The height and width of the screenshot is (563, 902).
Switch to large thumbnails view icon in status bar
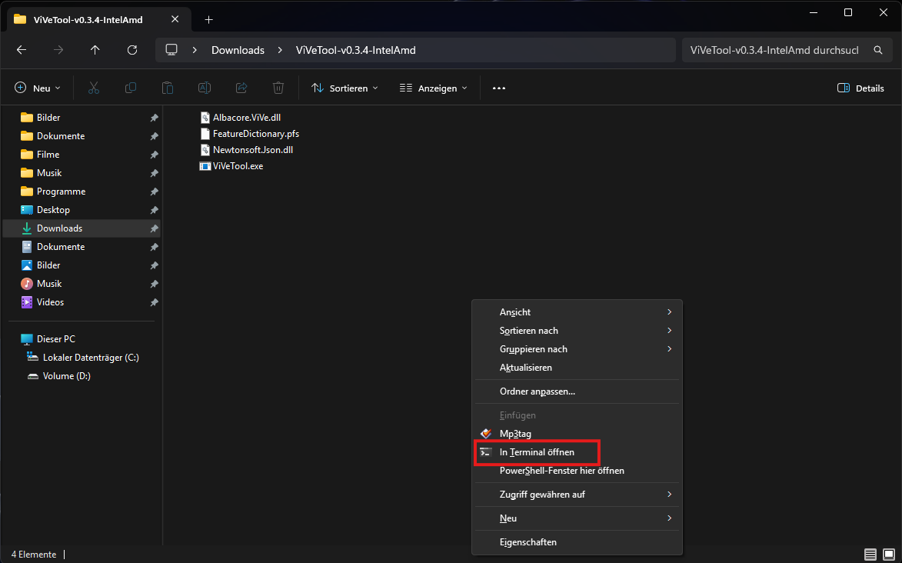click(889, 555)
